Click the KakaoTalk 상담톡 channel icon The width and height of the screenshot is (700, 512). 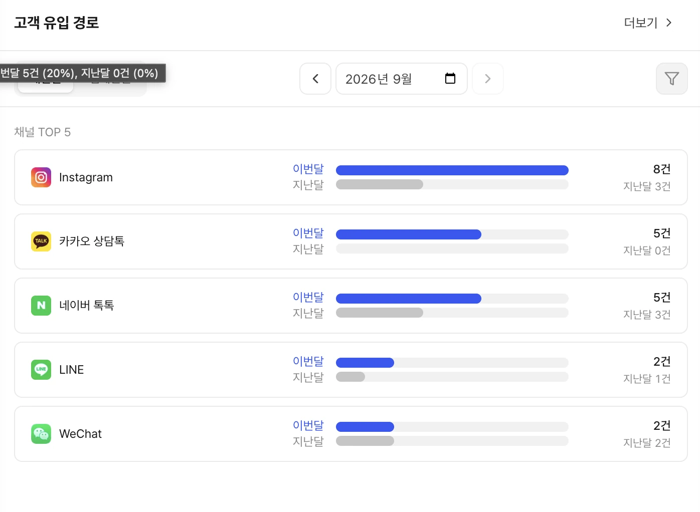click(41, 241)
